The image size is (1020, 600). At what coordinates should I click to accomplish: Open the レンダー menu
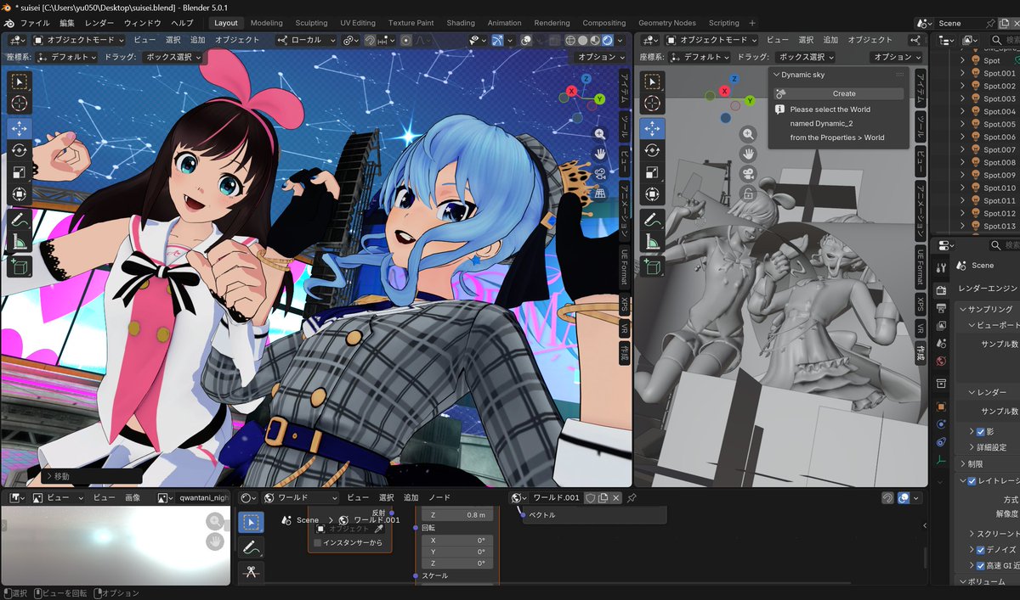(x=99, y=23)
